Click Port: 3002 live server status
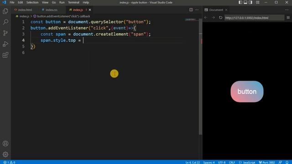Image resolution: width=292 pixels, height=164 pixels. click(267, 162)
